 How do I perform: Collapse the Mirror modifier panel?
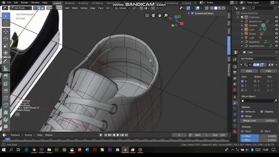pyautogui.click(x=241, y=65)
